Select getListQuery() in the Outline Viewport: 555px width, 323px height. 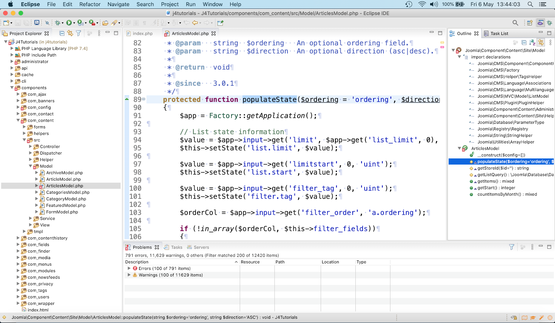[x=513, y=175]
